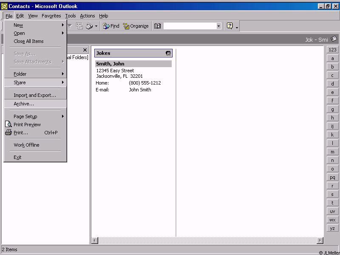Open the View menu
This screenshot has width=340, height=255.
33,16
